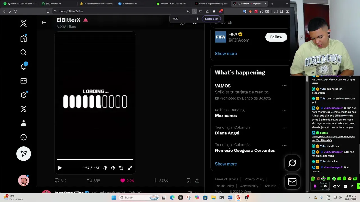360x202 pixels.
Task: Reply to the post with 612 comments
Action: (60, 181)
